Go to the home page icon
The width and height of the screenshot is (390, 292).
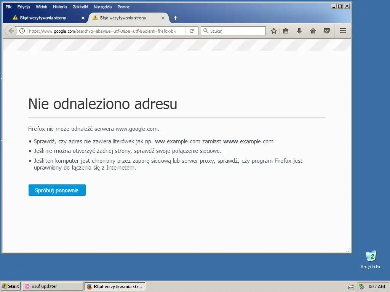(x=313, y=31)
